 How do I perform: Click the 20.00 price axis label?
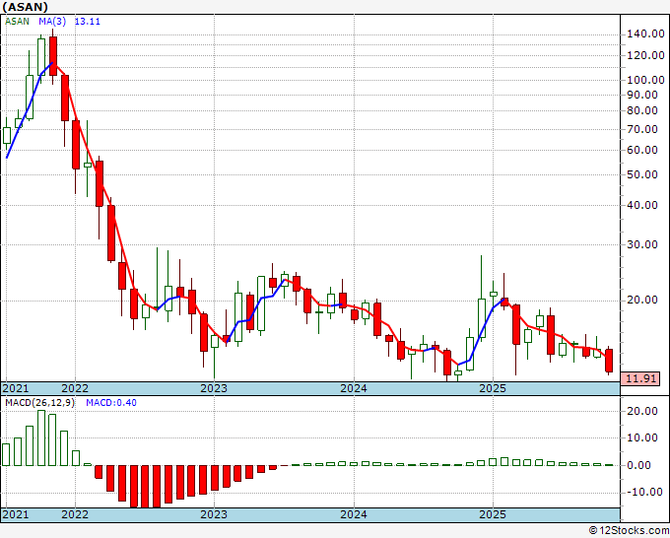coord(645,301)
